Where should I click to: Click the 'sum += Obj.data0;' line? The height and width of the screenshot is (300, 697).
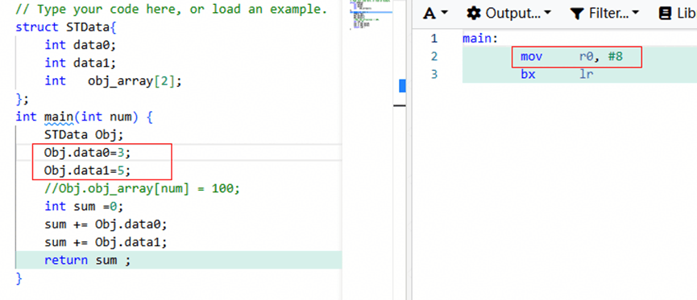pos(106,224)
